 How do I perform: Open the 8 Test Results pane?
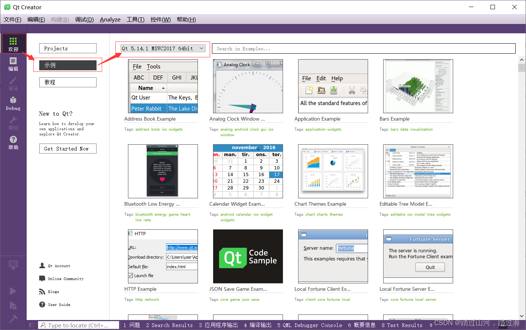pyautogui.click(x=402, y=325)
